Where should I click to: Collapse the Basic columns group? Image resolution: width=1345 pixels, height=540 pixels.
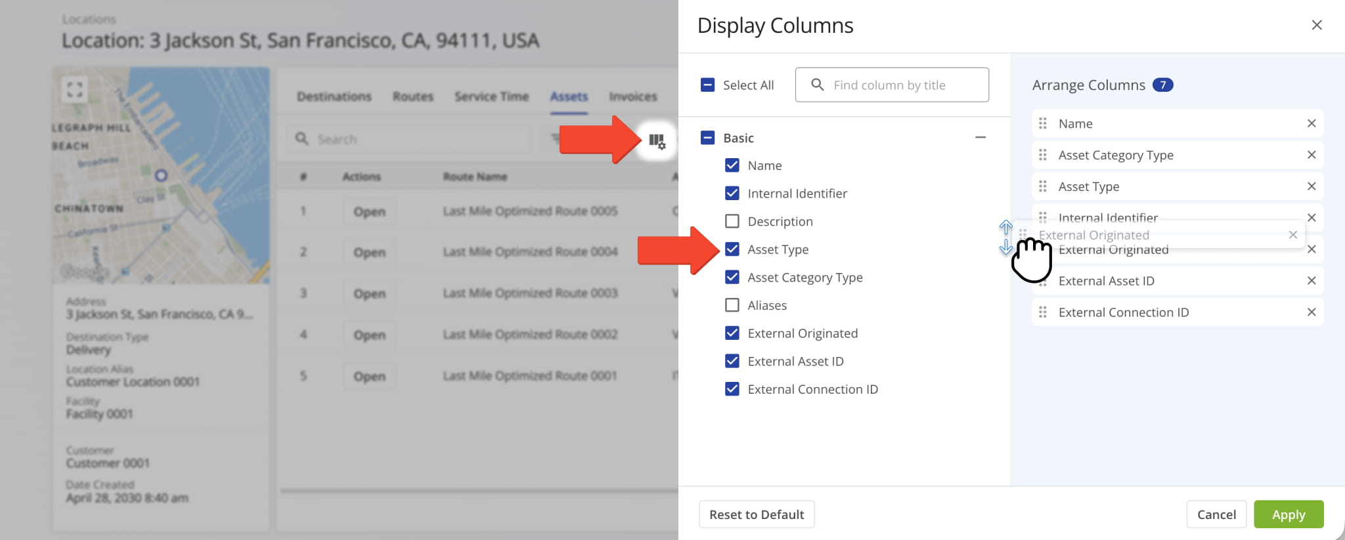tap(981, 137)
